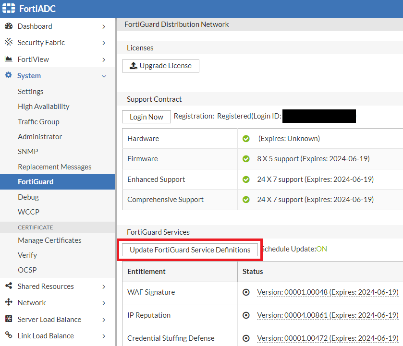This screenshot has width=403, height=346.
Task: Click the Security Fabric icon
Action: pyautogui.click(x=9, y=43)
